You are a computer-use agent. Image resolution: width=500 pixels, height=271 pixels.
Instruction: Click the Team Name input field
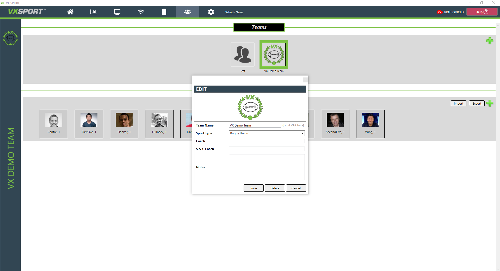pyautogui.click(x=255, y=125)
